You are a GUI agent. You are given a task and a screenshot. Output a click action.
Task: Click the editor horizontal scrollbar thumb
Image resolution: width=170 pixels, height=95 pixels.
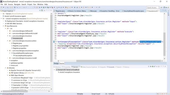tap(118, 61)
